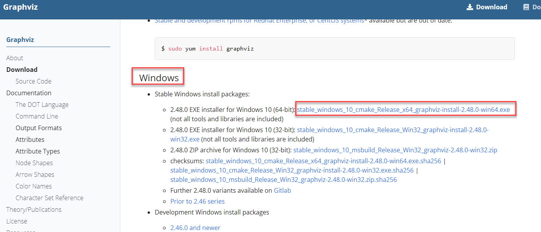Image resolution: width=541 pixels, height=232 pixels.
Task: Download the 64-bit win64.exe installer
Action: pos(403,110)
